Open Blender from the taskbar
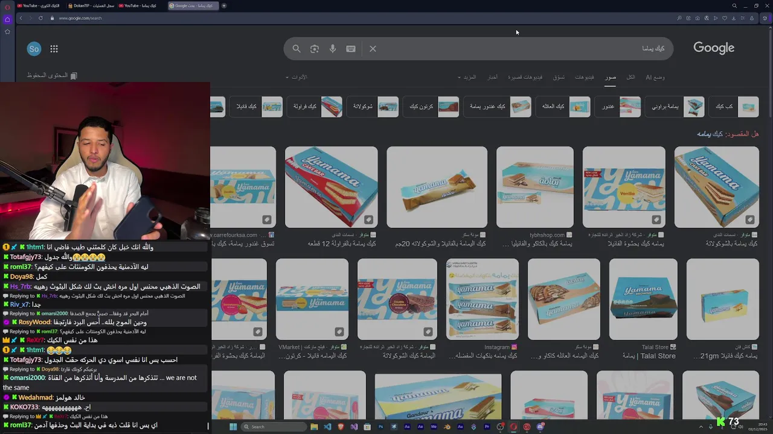This screenshot has width=773, height=434. 447,427
